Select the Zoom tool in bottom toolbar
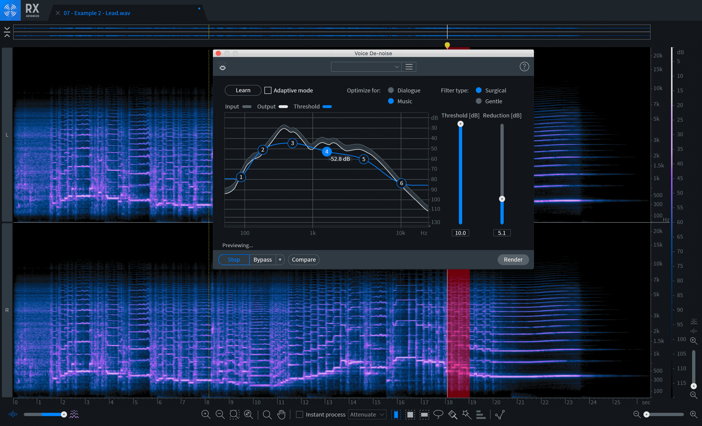 pyautogui.click(x=267, y=414)
